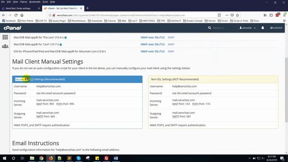Open the Facebook bookmark
Screen dimensions: 288x162
point(9,21)
